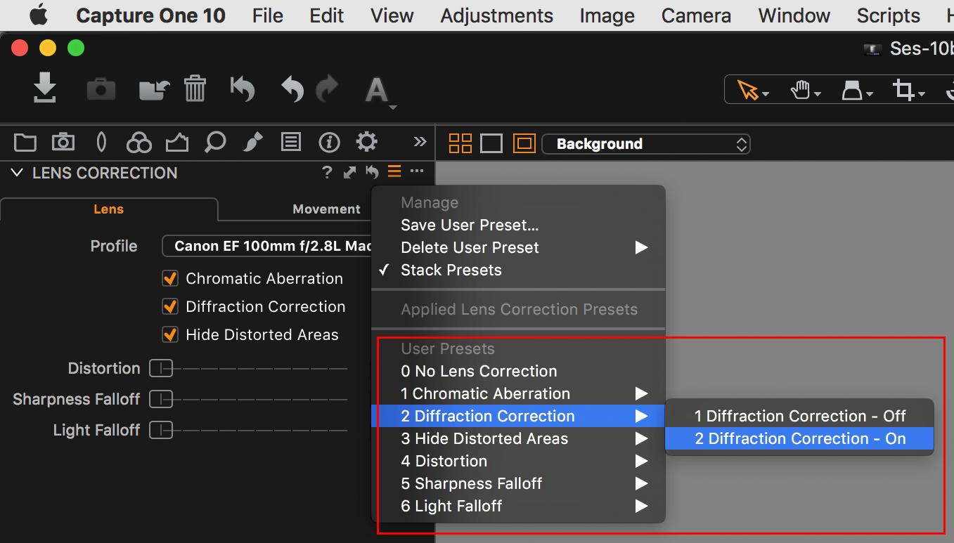Select 2 Diffraction Correction preset group
954x543 pixels.
point(517,416)
